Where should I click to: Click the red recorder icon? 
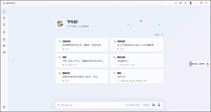tap(208, 64)
